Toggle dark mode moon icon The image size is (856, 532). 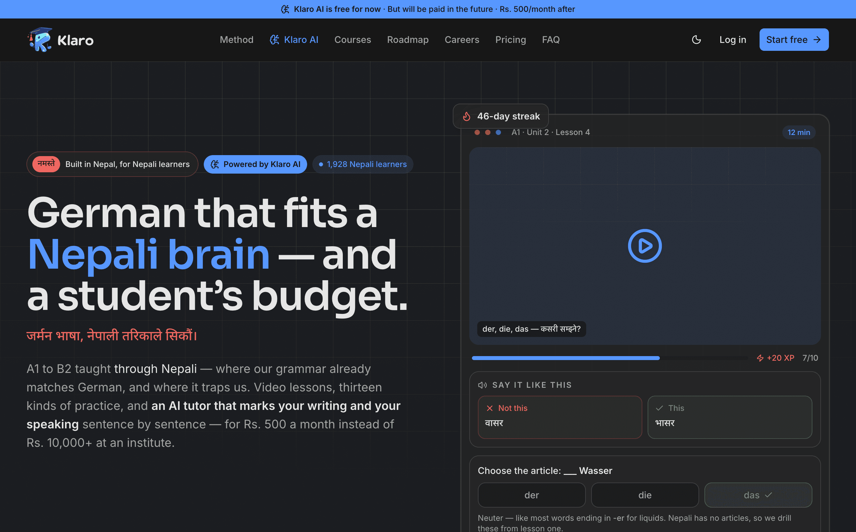pos(696,40)
